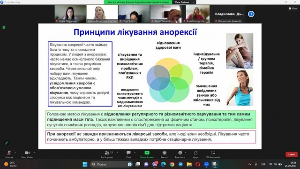Viewport: 300px width, 169px height.
Task: Open the View Options dropdown
Action: click(184, 2)
